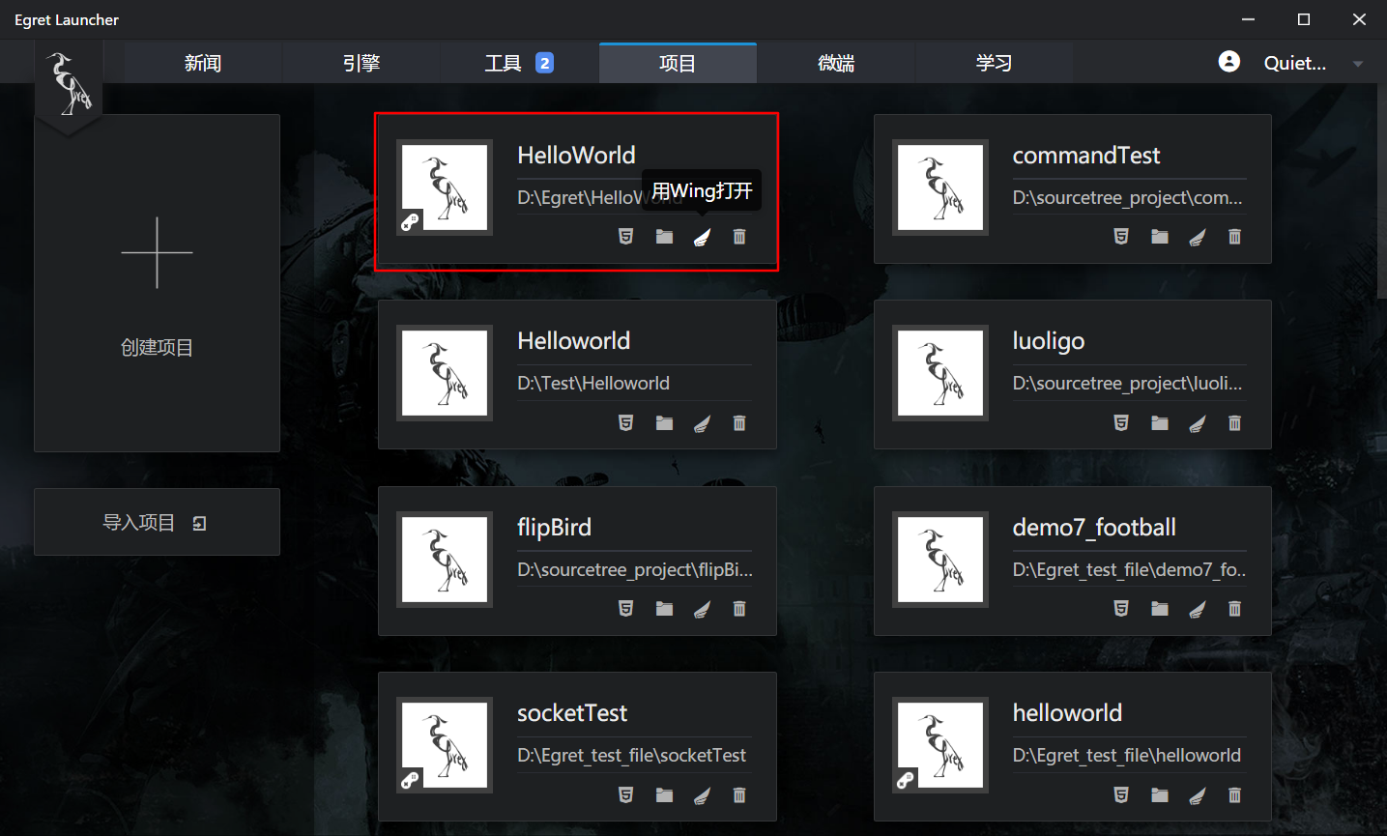Click the 创建项目 create project panel
Viewport: 1387px width, 836px height.
[157, 283]
